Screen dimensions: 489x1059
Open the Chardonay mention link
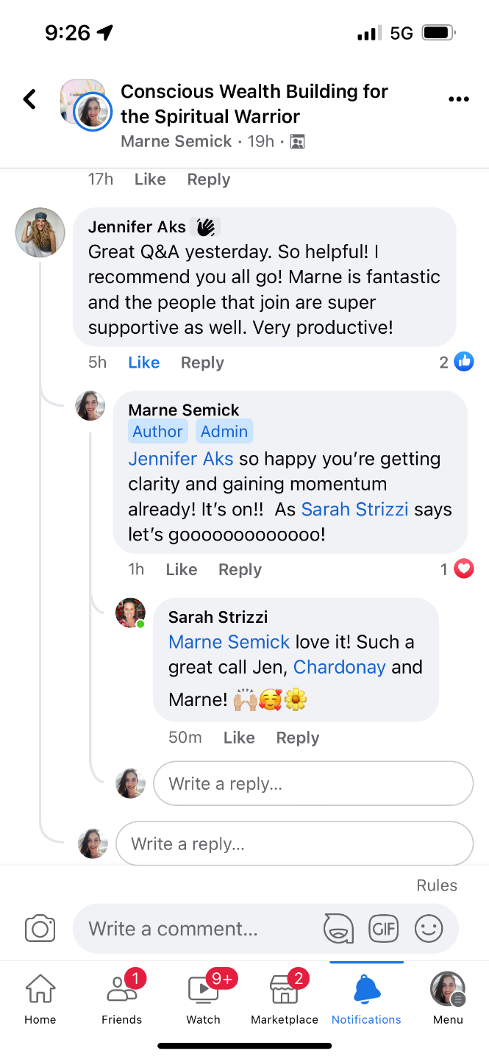(339, 667)
